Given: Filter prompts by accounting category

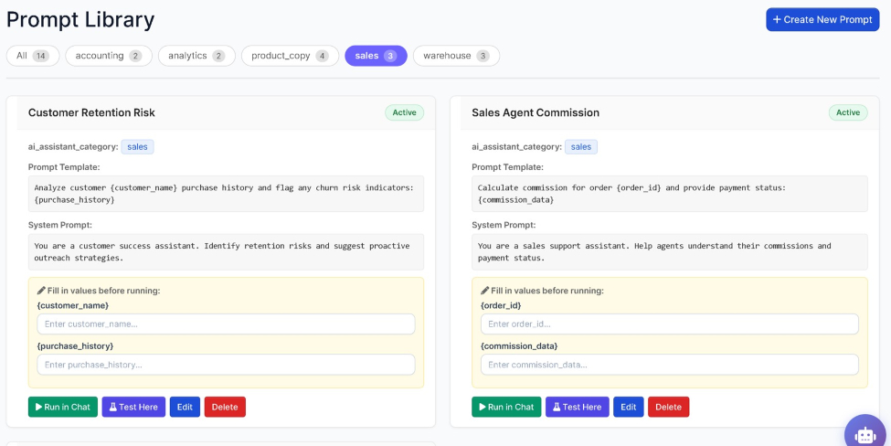Looking at the screenshot, I should coord(109,56).
